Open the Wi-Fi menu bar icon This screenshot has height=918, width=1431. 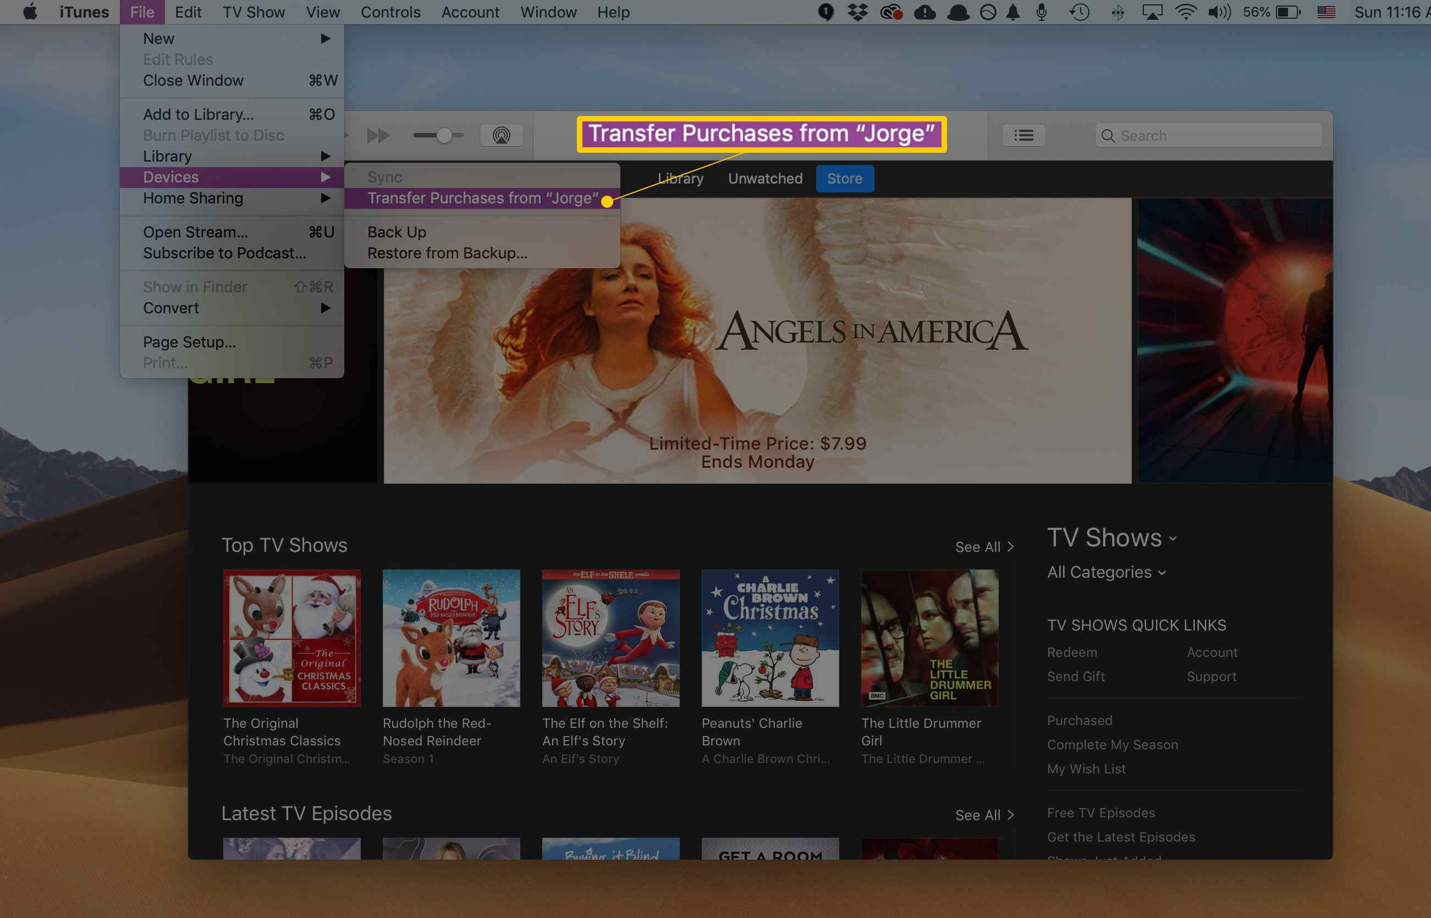pos(1186,12)
